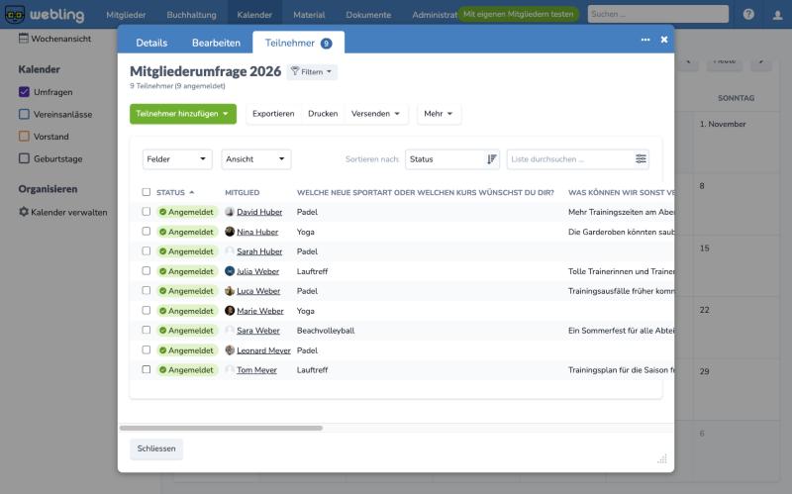Click Luca Weber's avatar

tap(230, 291)
